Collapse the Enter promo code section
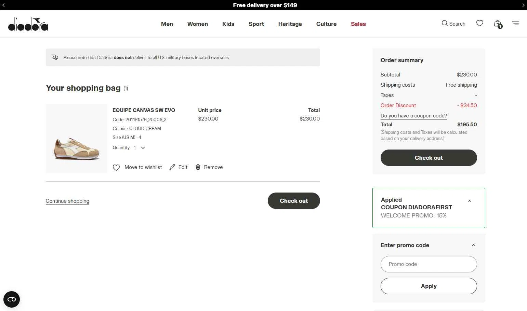Image resolution: width=527 pixels, height=311 pixels. 474,245
